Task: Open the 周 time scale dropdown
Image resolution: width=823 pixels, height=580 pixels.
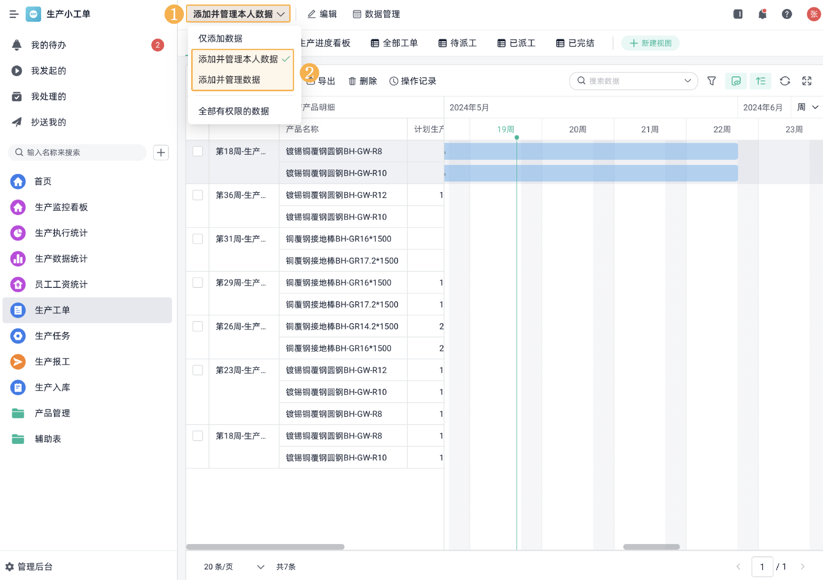Action: click(807, 107)
